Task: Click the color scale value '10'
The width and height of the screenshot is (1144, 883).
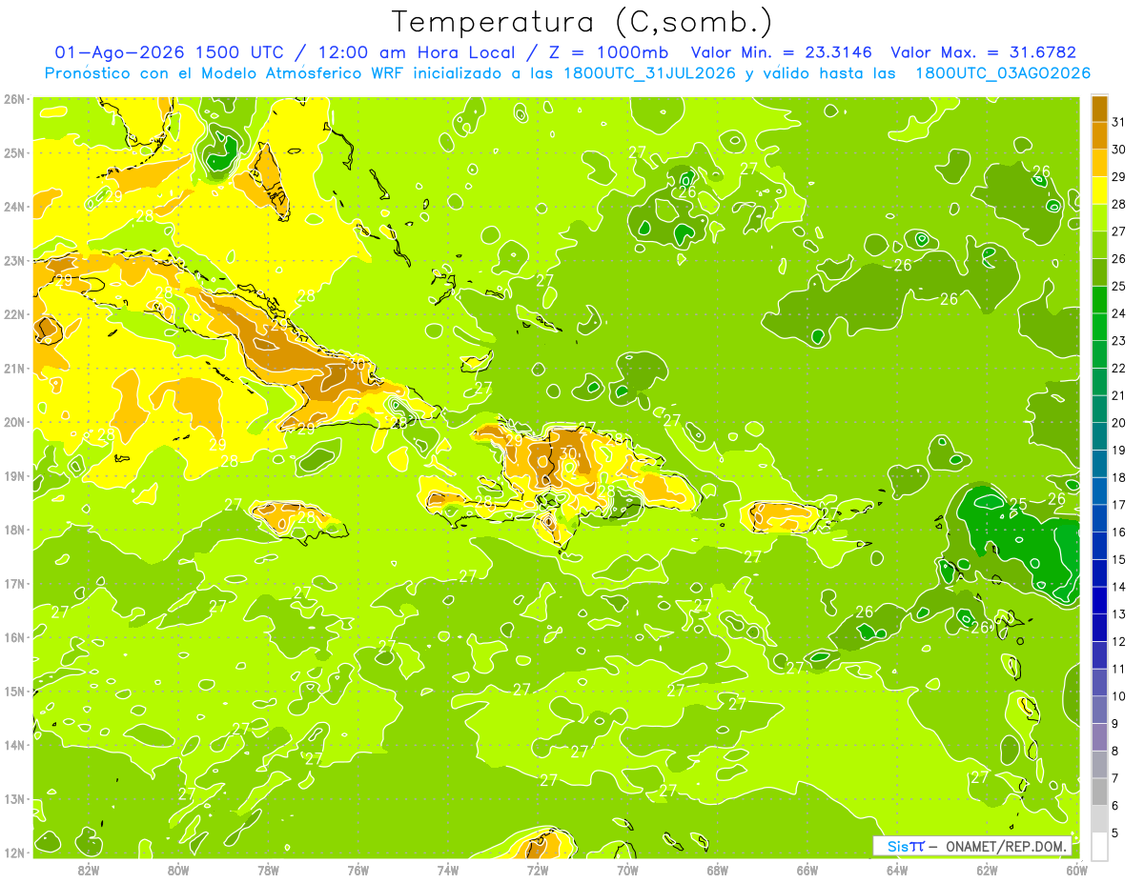Action: coord(1118,696)
